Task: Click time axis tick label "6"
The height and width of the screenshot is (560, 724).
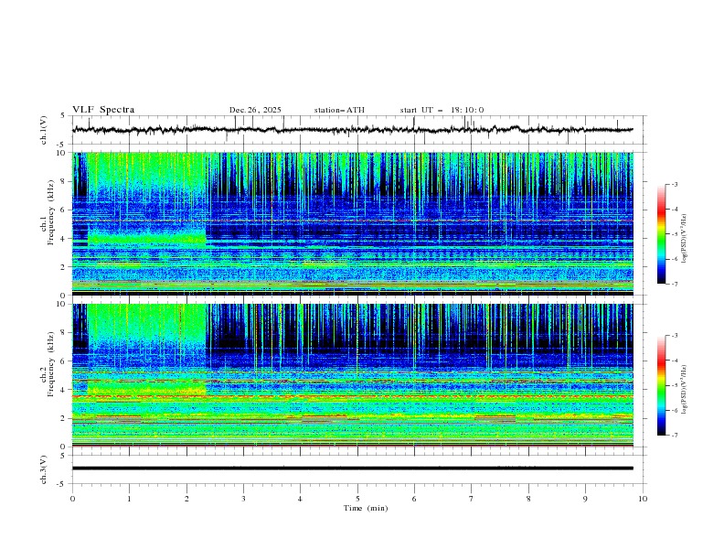Action: point(414,499)
